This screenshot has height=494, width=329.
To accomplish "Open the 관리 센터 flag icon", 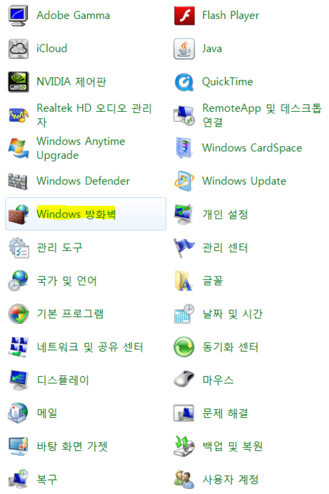I will coord(184,248).
